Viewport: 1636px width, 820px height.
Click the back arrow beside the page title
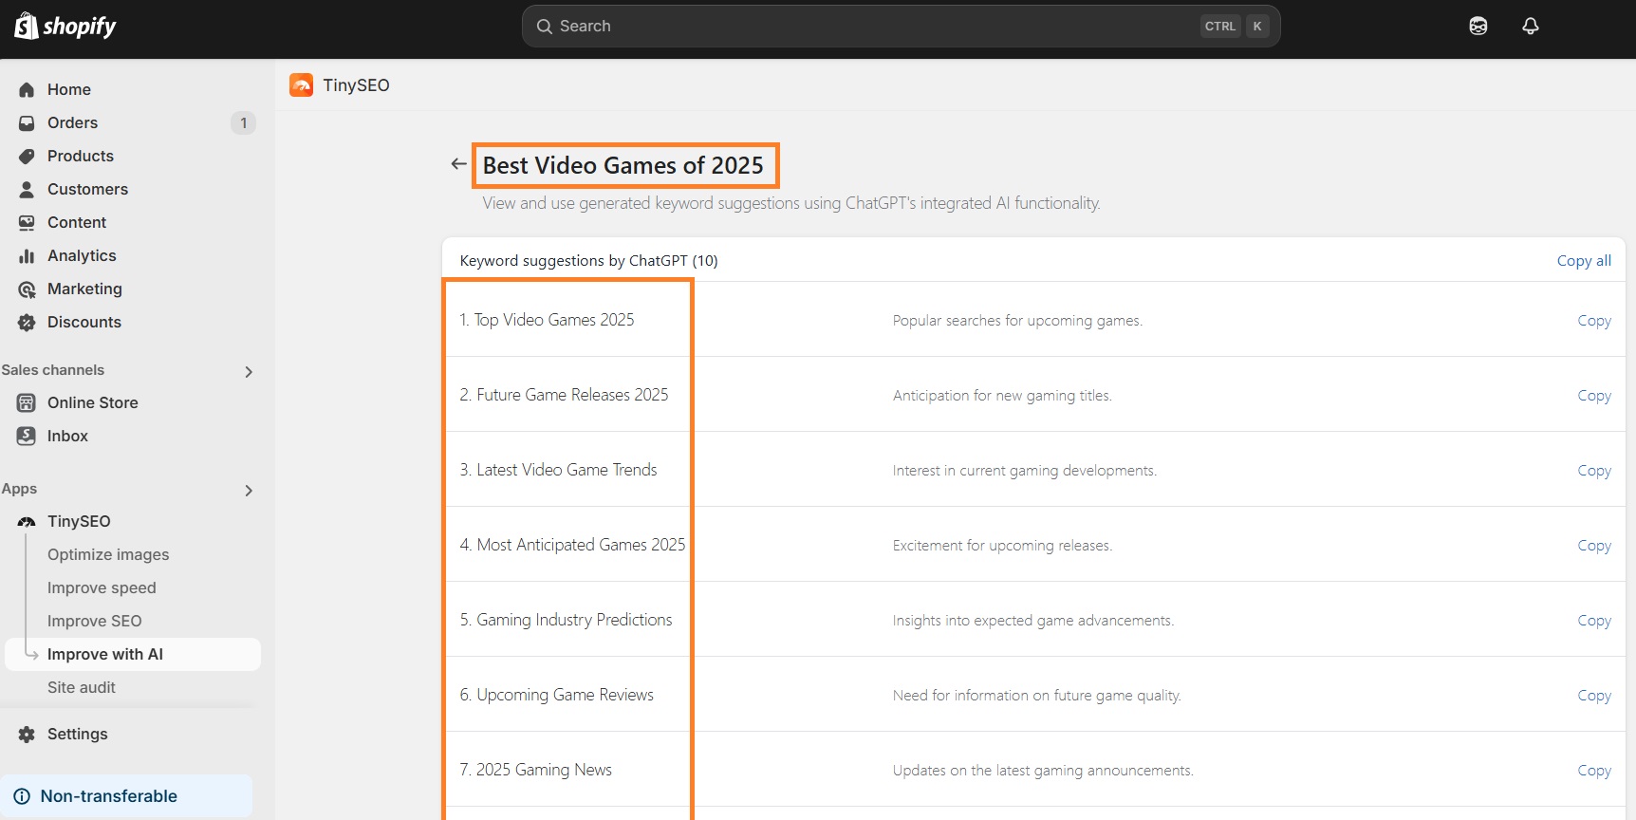pos(458,164)
